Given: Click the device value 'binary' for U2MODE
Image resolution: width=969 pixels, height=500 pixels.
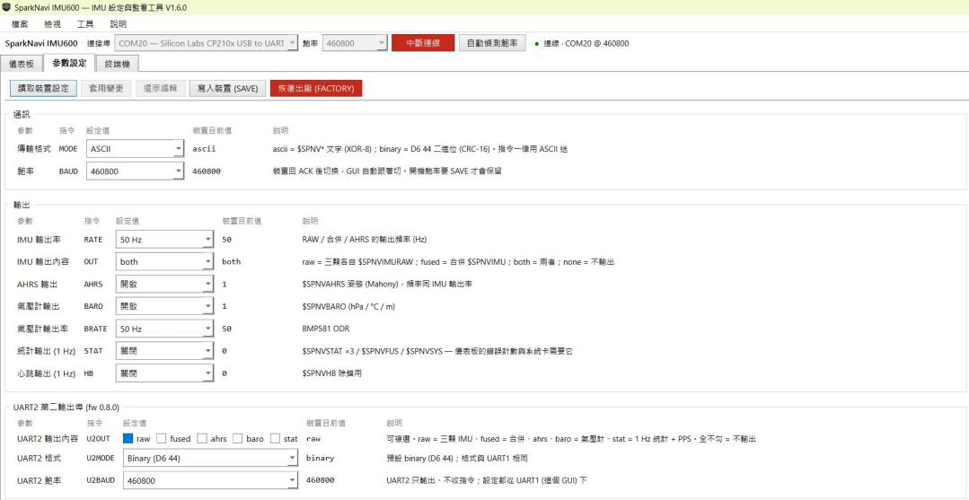Looking at the screenshot, I should 320,458.
